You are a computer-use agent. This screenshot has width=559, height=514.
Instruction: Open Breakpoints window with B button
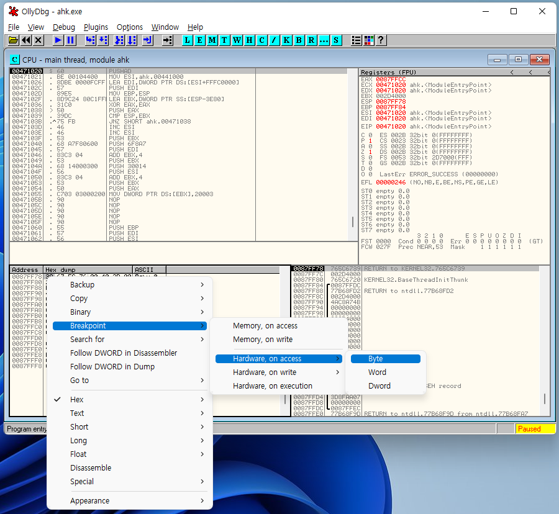click(299, 40)
